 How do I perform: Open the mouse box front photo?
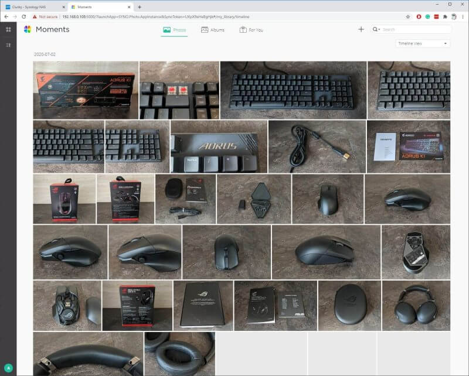(x=64, y=199)
